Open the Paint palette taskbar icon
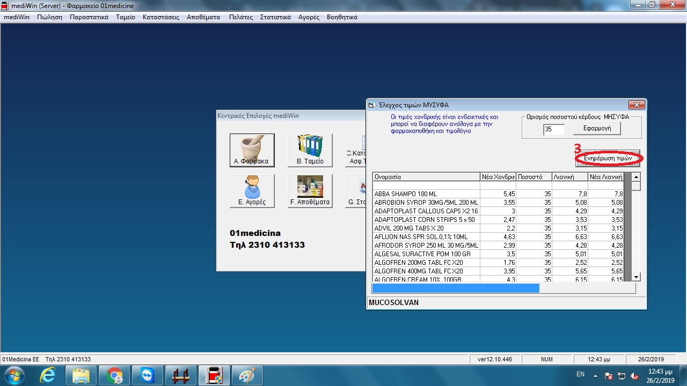This screenshot has height=386, width=687. (x=247, y=375)
